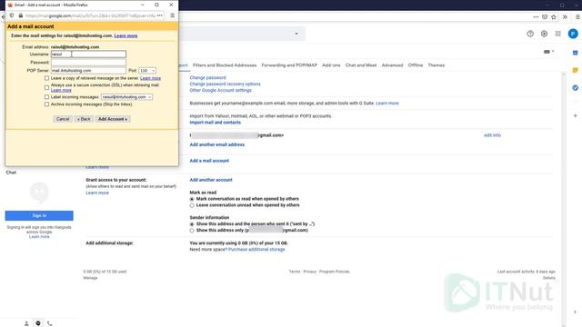Click Add Account button
582x327 pixels.
point(113,119)
